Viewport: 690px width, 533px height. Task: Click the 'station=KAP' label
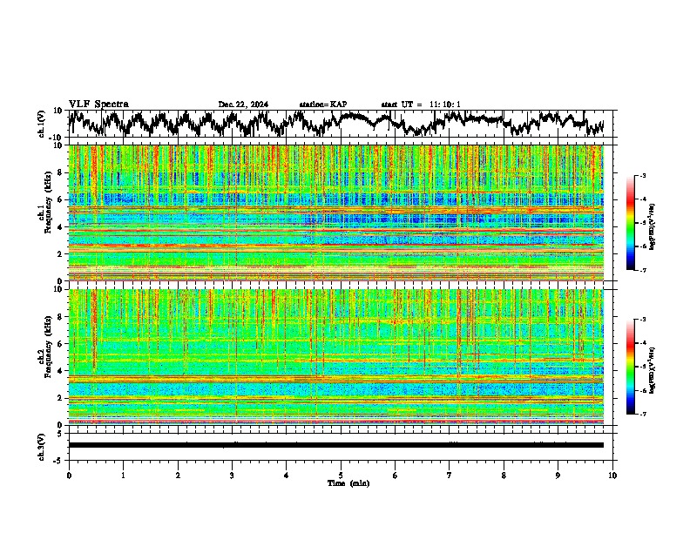click(x=323, y=105)
